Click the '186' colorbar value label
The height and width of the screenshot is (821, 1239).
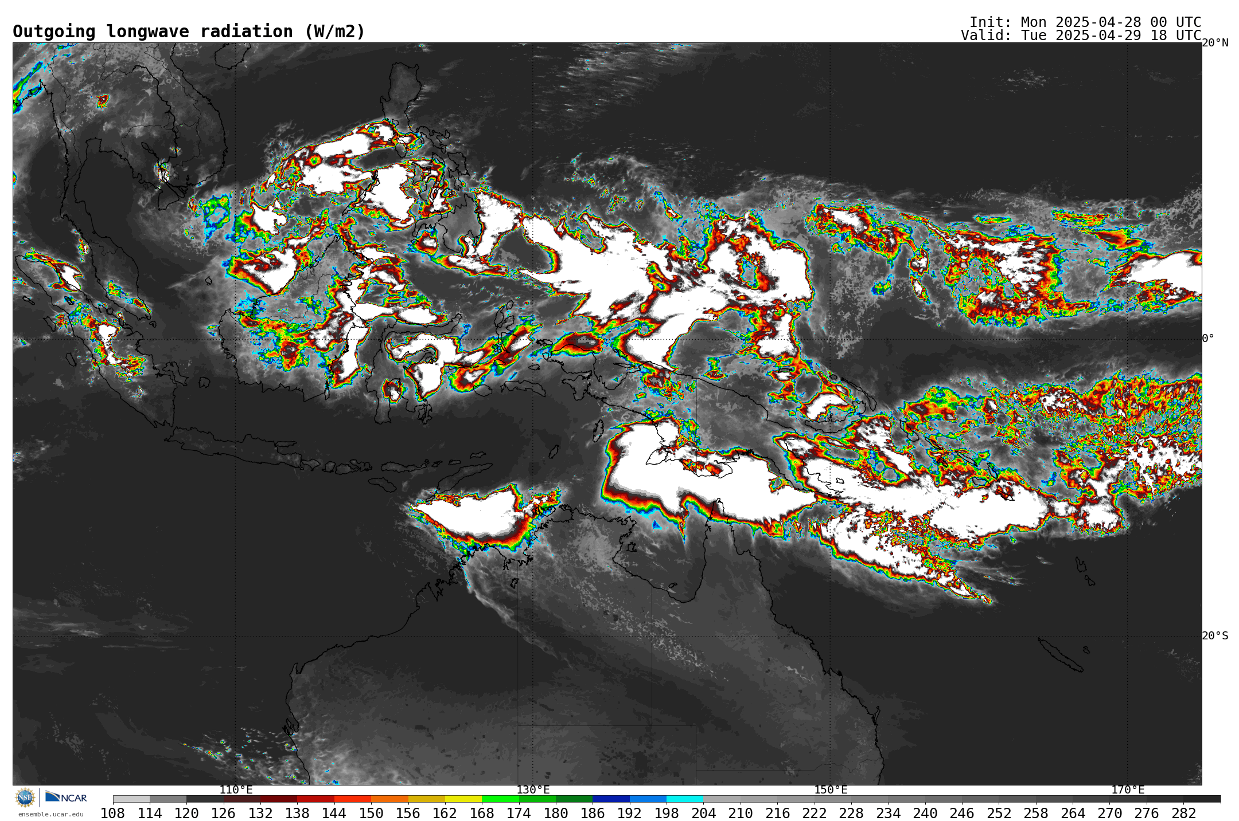coord(593,813)
